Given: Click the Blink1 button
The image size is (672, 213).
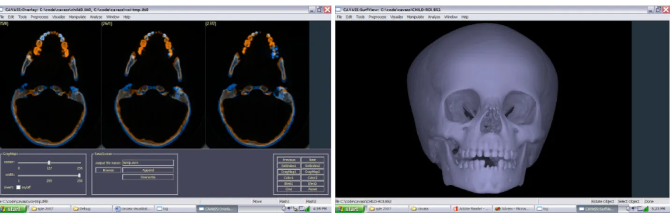Looking at the screenshot, I should click(289, 184).
